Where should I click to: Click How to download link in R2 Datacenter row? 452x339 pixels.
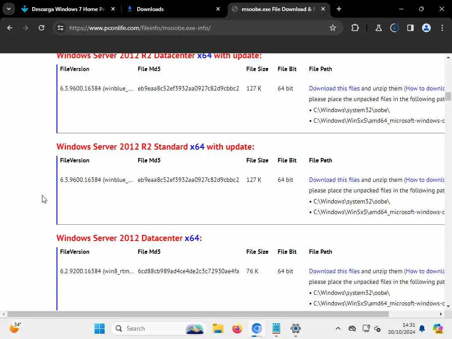425,88
